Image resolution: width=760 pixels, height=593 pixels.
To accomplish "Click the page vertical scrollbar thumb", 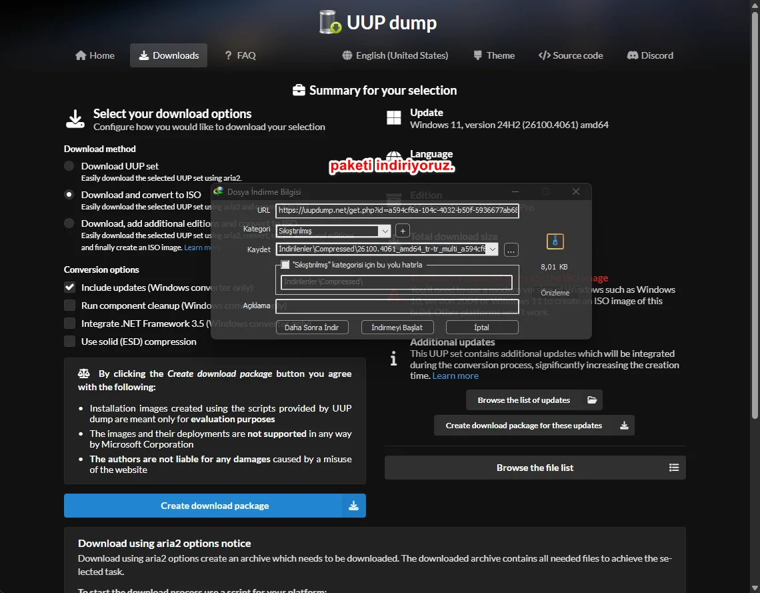I will [x=755, y=214].
